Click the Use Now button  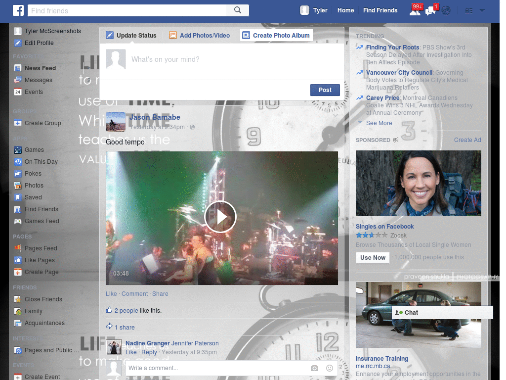pos(373,258)
